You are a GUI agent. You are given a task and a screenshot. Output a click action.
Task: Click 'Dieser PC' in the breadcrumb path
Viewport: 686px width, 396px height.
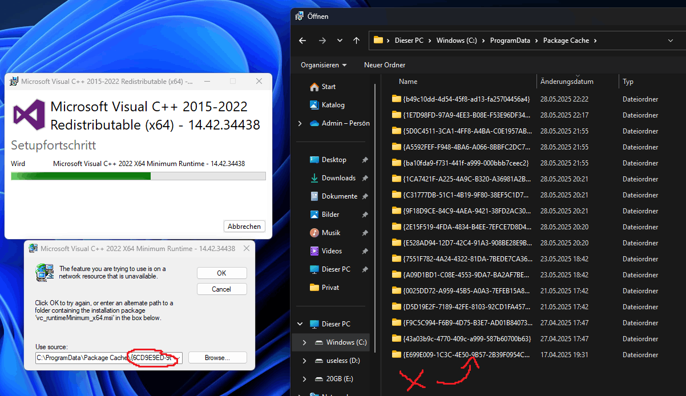click(409, 41)
